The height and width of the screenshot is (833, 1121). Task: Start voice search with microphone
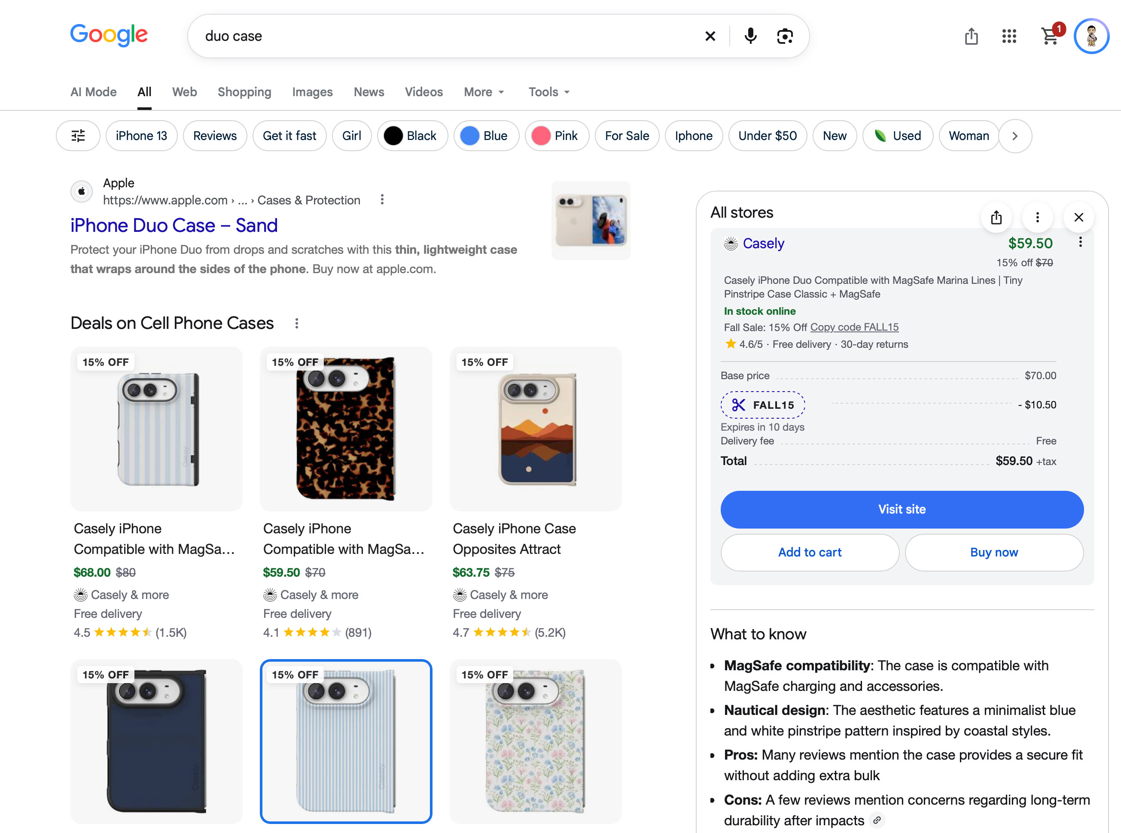click(x=750, y=36)
